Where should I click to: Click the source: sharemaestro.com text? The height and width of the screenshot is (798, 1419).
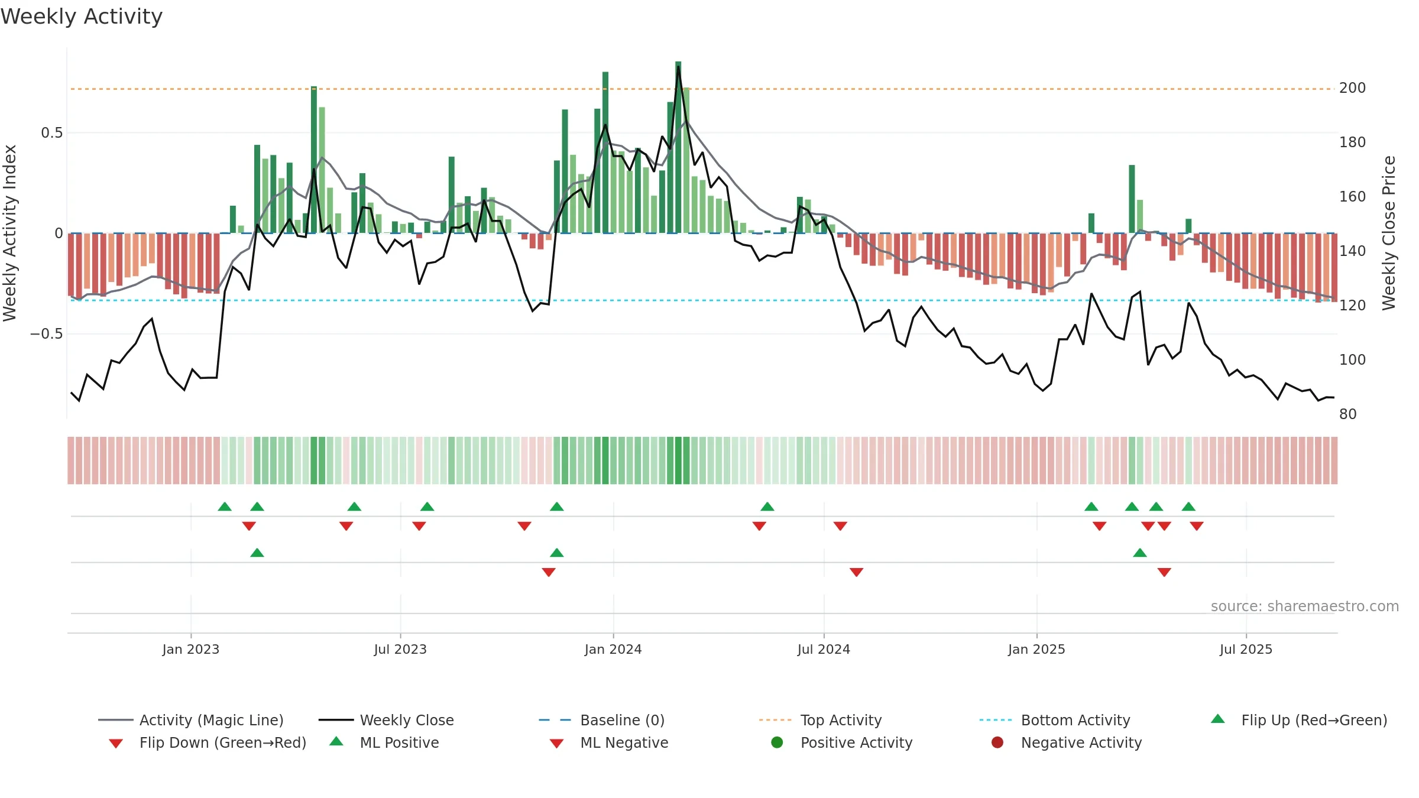(x=1305, y=606)
